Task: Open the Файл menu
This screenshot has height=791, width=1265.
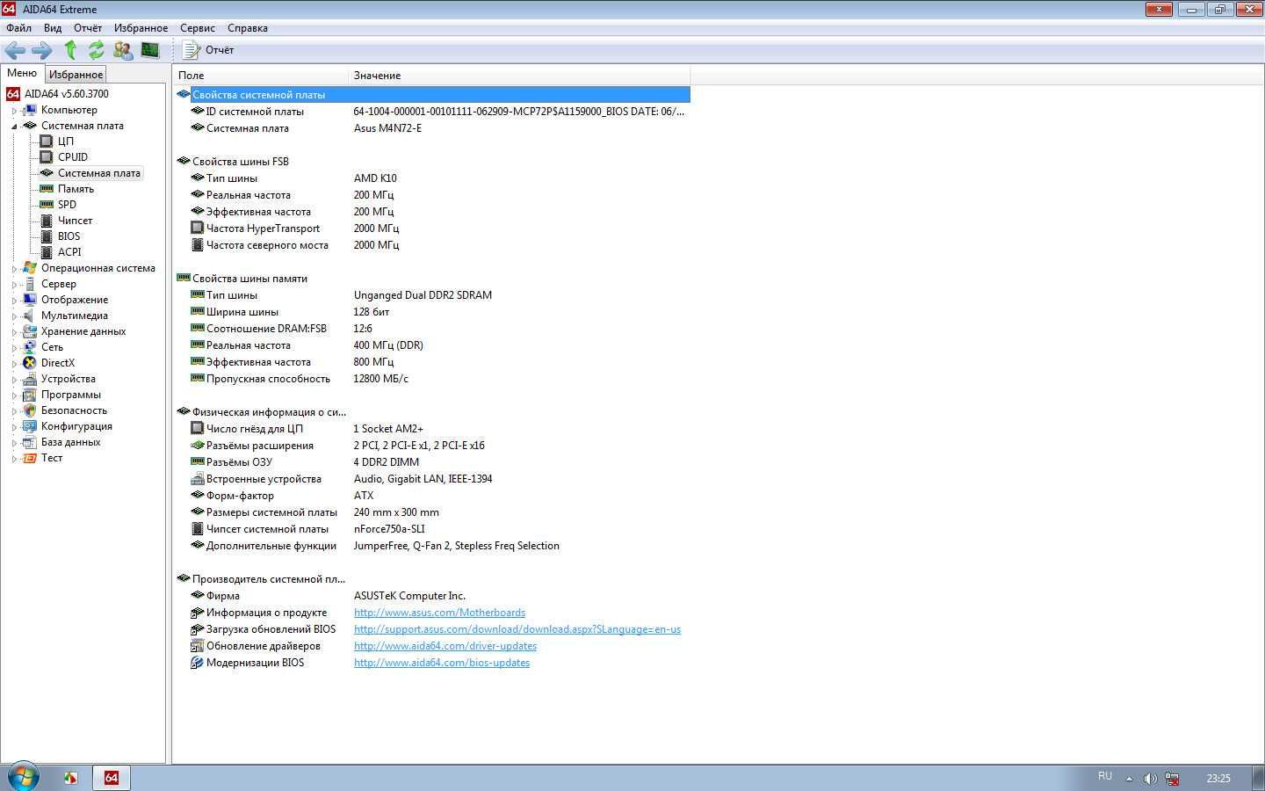Action: click(18, 28)
